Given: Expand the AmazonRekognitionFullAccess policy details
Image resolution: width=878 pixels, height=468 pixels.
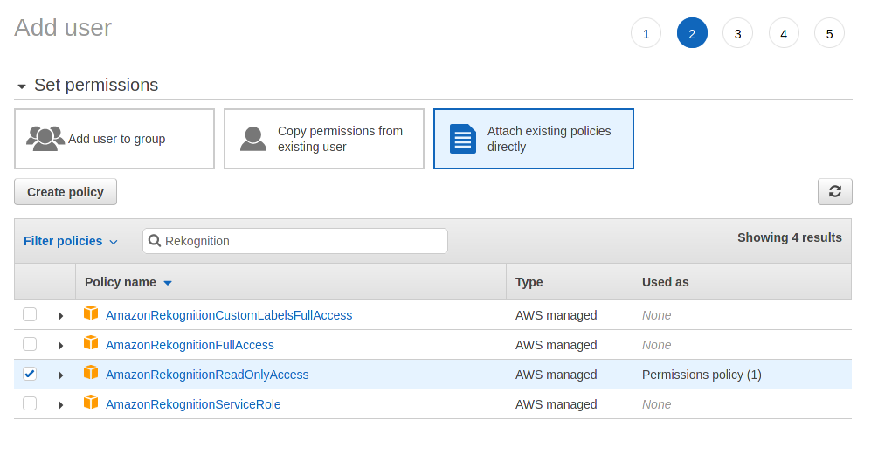Looking at the screenshot, I should click(x=60, y=346).
